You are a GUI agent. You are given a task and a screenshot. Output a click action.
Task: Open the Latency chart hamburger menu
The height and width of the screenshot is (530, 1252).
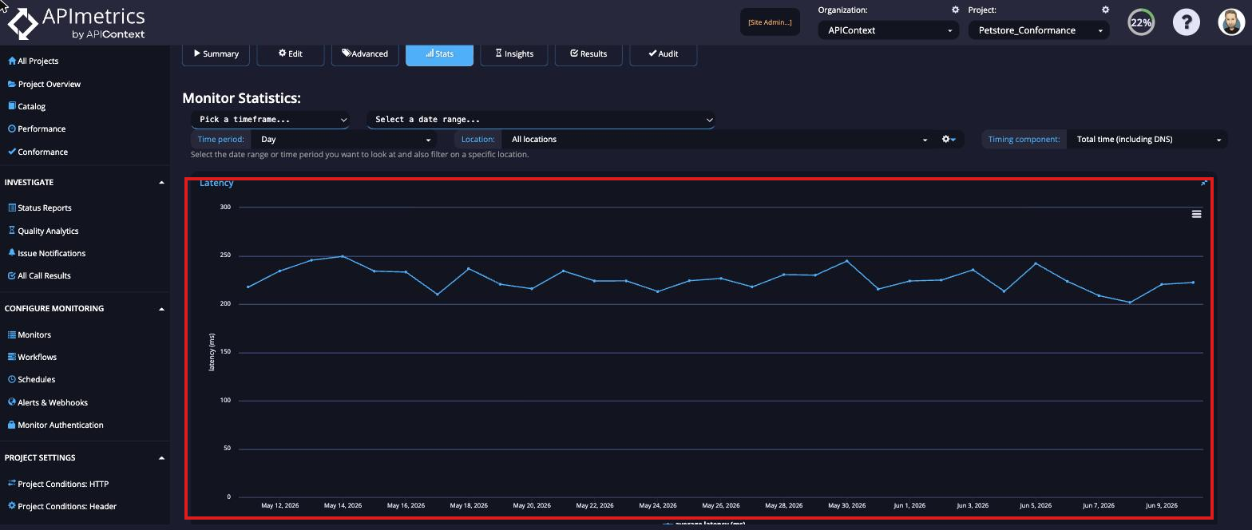click(x=1196, y=214)
